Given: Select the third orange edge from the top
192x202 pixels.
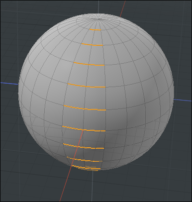Looking at the screenshot, I should click(89, 64).
